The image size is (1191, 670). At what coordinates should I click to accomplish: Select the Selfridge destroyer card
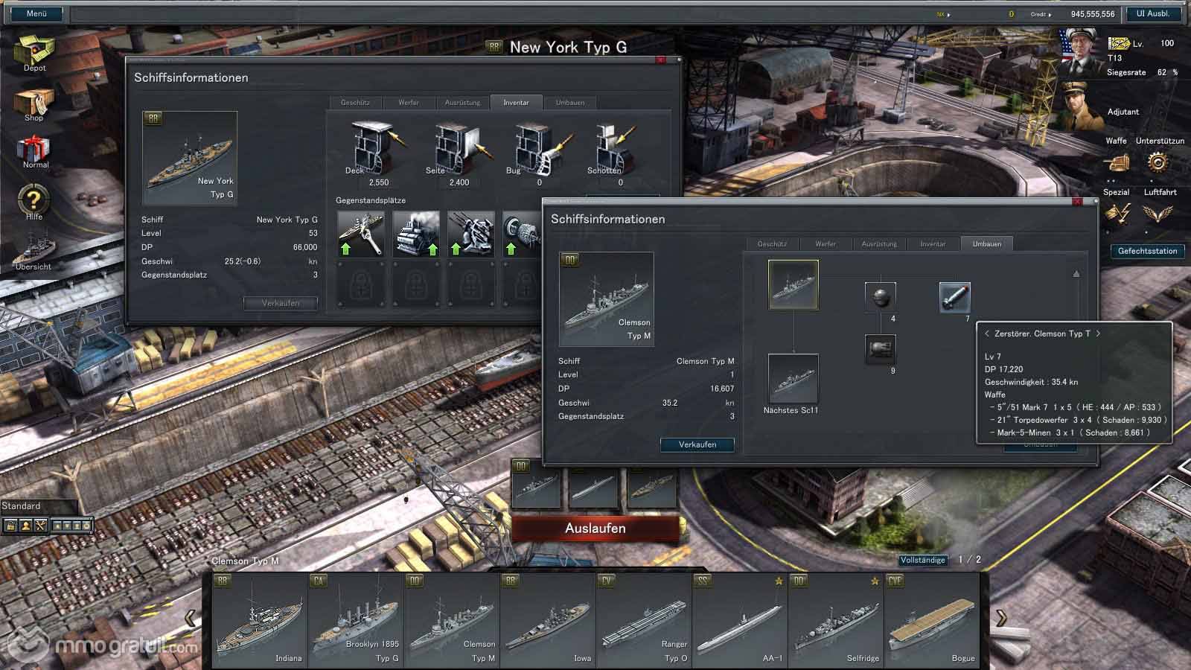tap(836, 620)
